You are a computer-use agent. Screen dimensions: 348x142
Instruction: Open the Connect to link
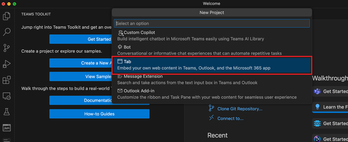(230, 119)
